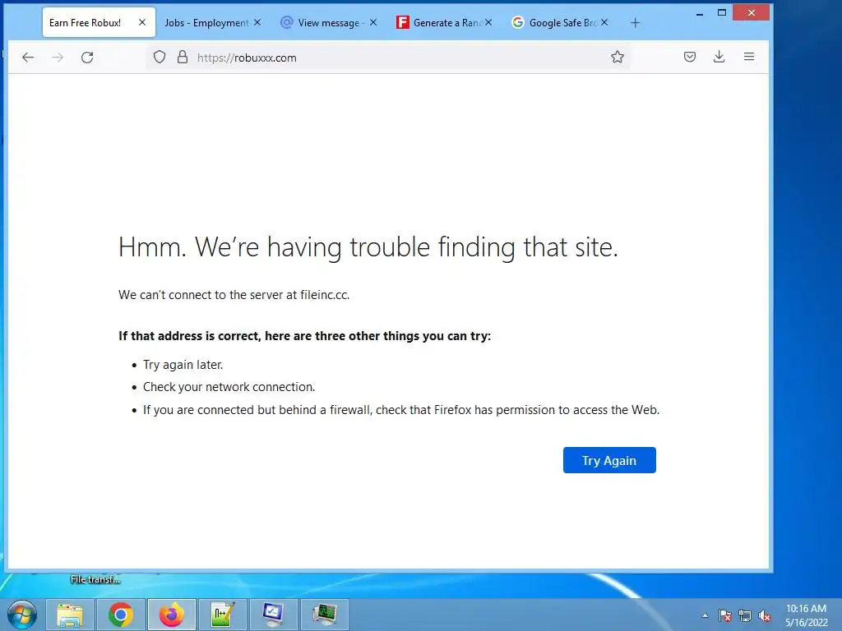Launch Google Chrome from the taskbar
The width and height of the screenshot is (842, 631).
point(121,615)
